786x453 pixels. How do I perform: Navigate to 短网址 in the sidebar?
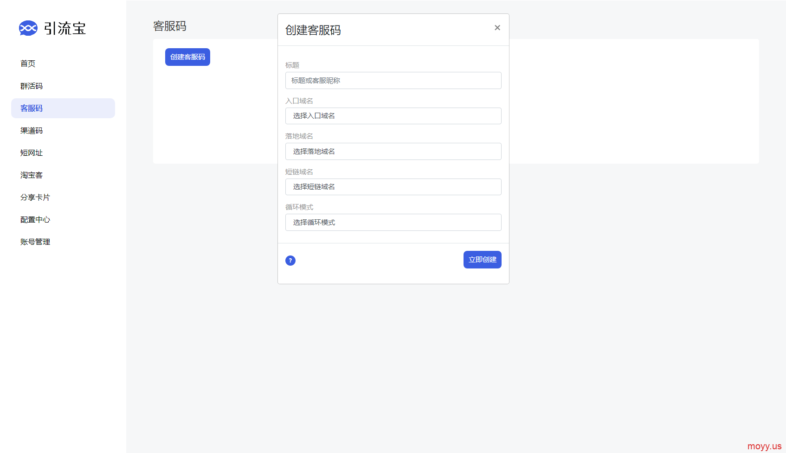click(x=32, y=153)
